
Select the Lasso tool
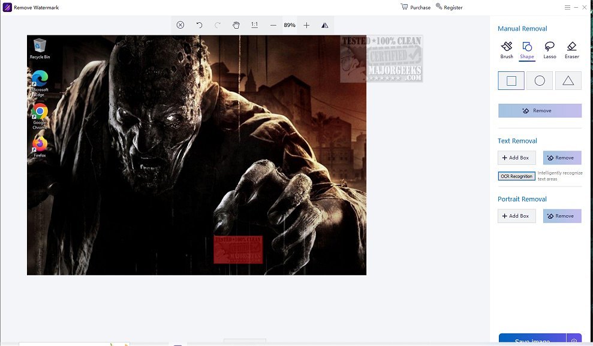(549, 50)
